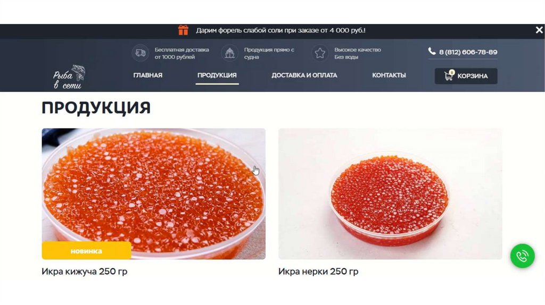The image size is (545, 305).
Task: Click the gift box icon in promo banner
Action: [x=183, y=30]
